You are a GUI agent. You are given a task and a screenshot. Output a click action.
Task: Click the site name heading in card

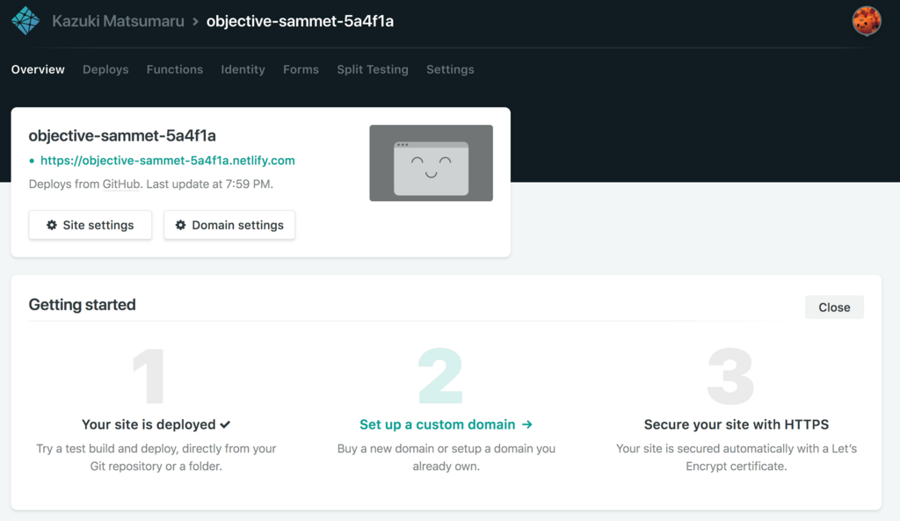(122, 136)
